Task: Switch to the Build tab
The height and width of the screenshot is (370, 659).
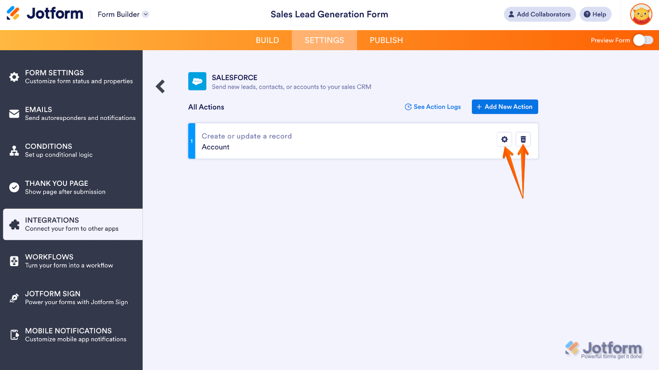Action: point(267,40)
